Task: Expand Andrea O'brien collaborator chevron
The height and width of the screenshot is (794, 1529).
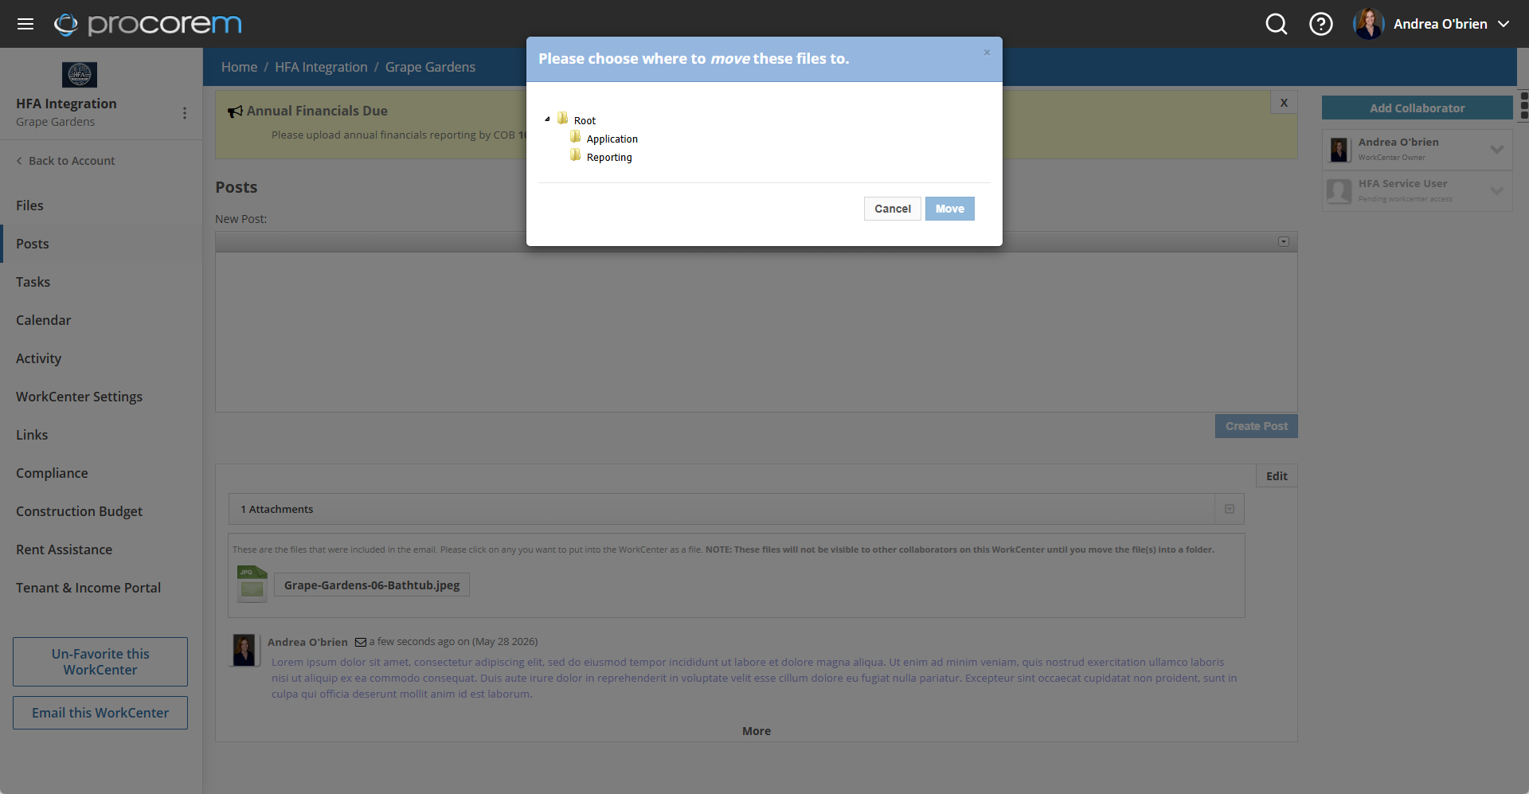Action: [1497, 149]
